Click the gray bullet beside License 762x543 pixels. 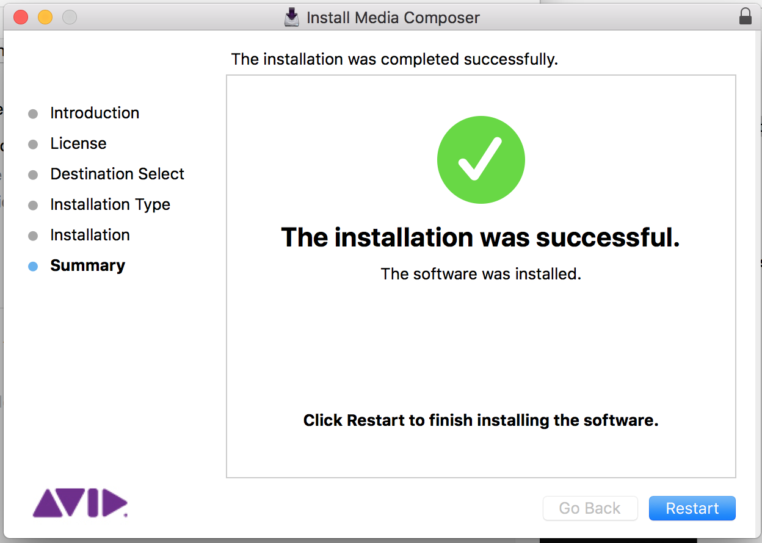coord(33,145)
